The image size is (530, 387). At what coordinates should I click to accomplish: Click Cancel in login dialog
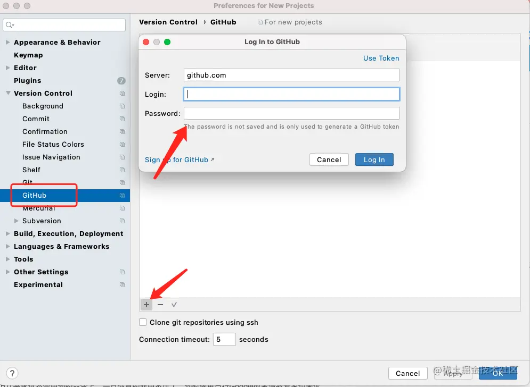coord(329,159)
